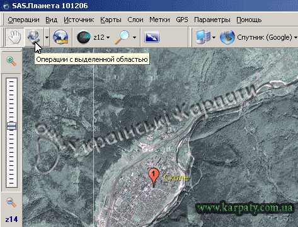Click the zoom-out magnifier below the slider
Image resolution: width=298 pixels, height=227 pixels.
[x=11, y=202]
